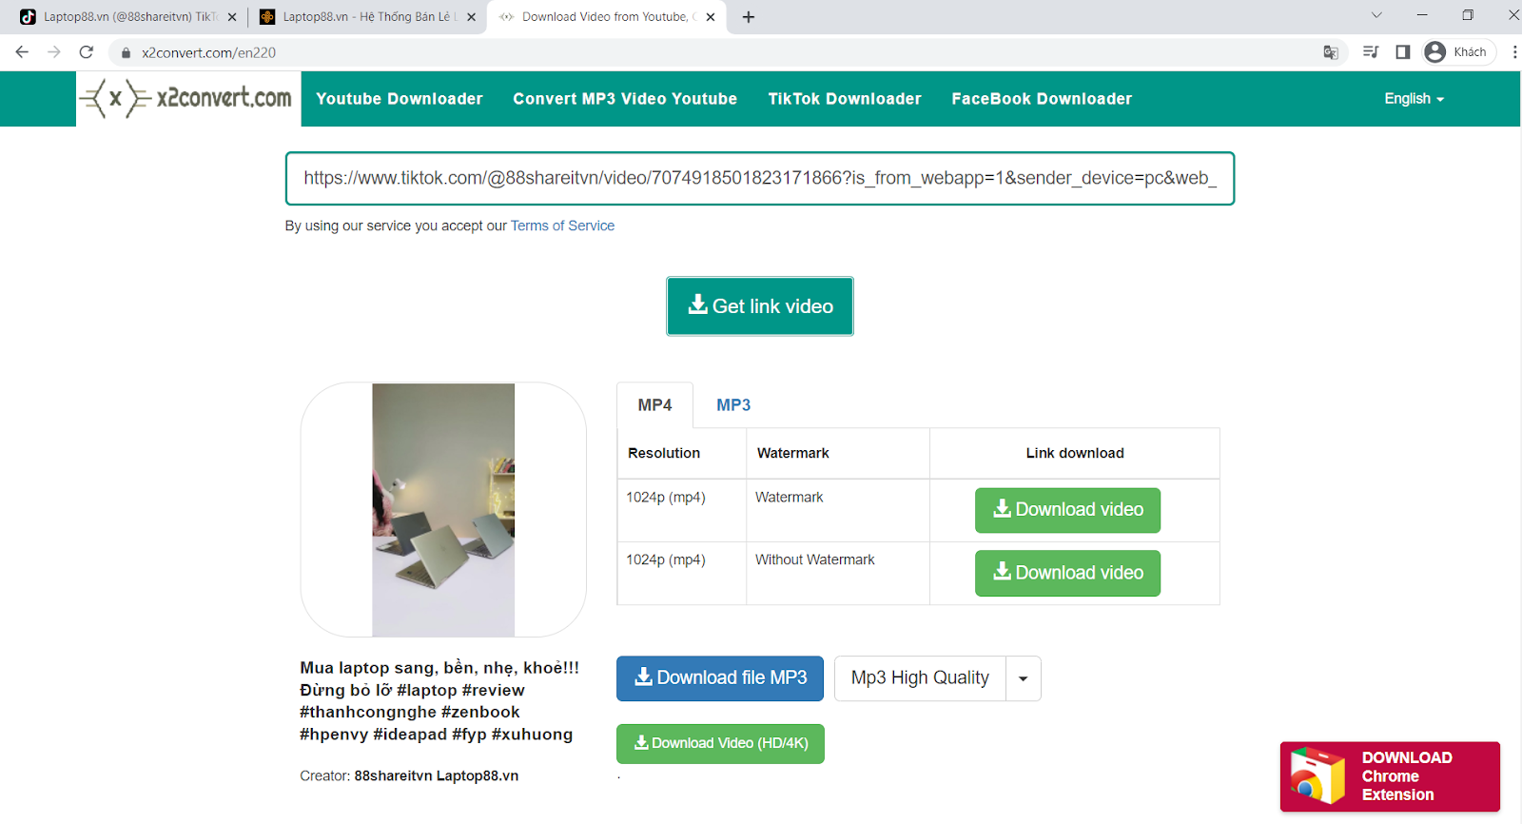Image resolution: width=1522 pixels, height=824 pixels.
Task: Open Convert MP3 Video Youtube page
Action: (x=625, y=99)
